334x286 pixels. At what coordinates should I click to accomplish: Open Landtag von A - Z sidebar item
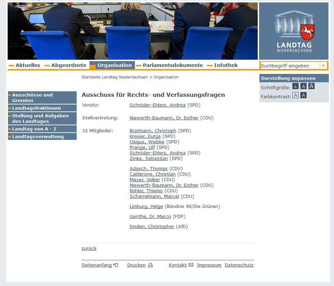pyautogui.click(x=42, y=129)
